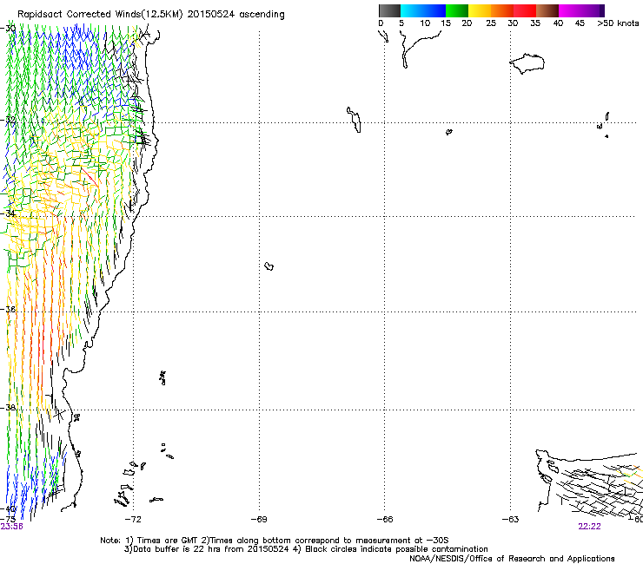Image resolution: width=643 pixels, height=564 pixels.
Task: Click the '-66' longitude label
Action: (x=385, y=520)
